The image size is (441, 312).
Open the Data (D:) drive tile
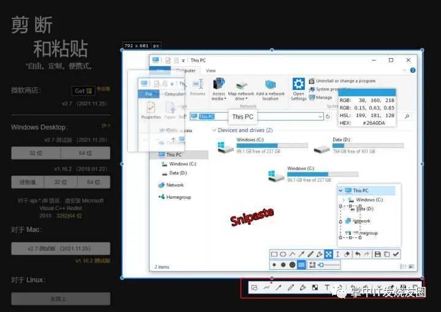[359, 146]
